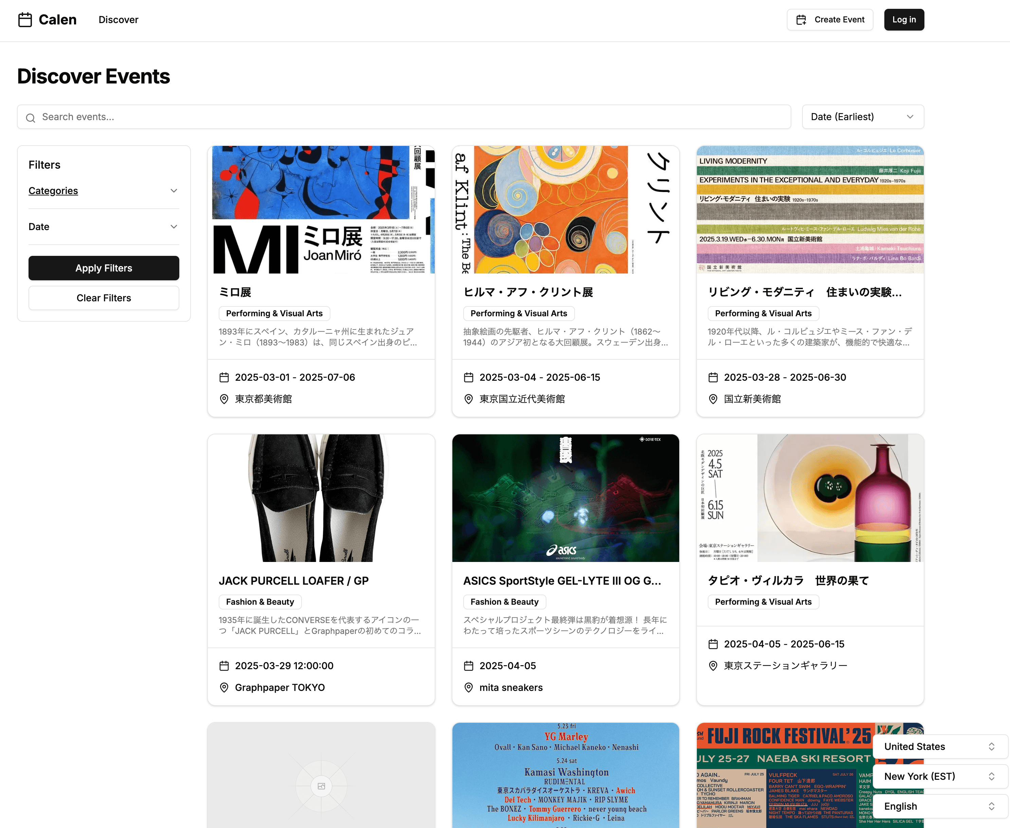Click the リビング・モダニティ event title
Image resolution: width=1010 pixels, height=828 pixels.
click(x=805, y=293)
